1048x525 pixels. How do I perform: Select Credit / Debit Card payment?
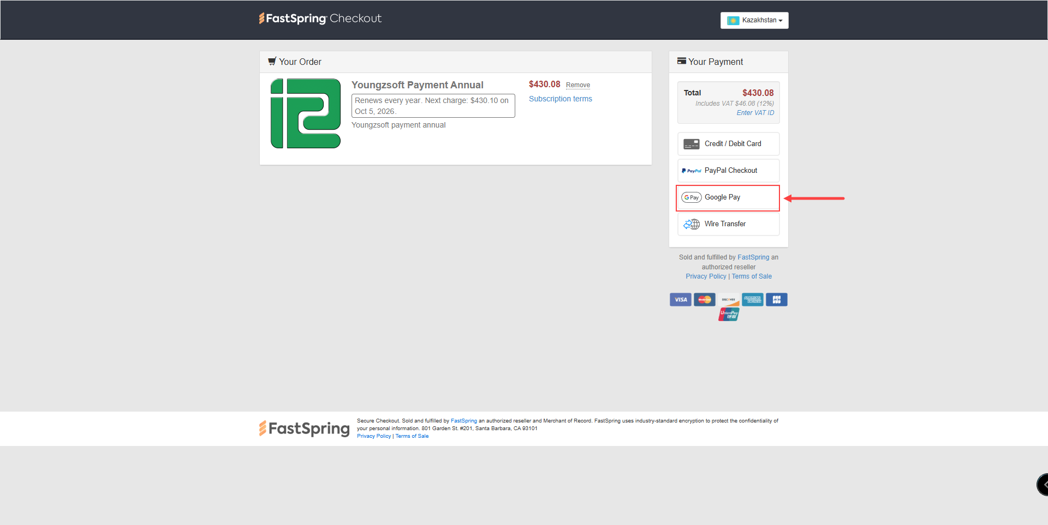point(728,144)
